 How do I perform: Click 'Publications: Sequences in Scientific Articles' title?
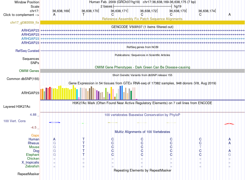[142, 55]
